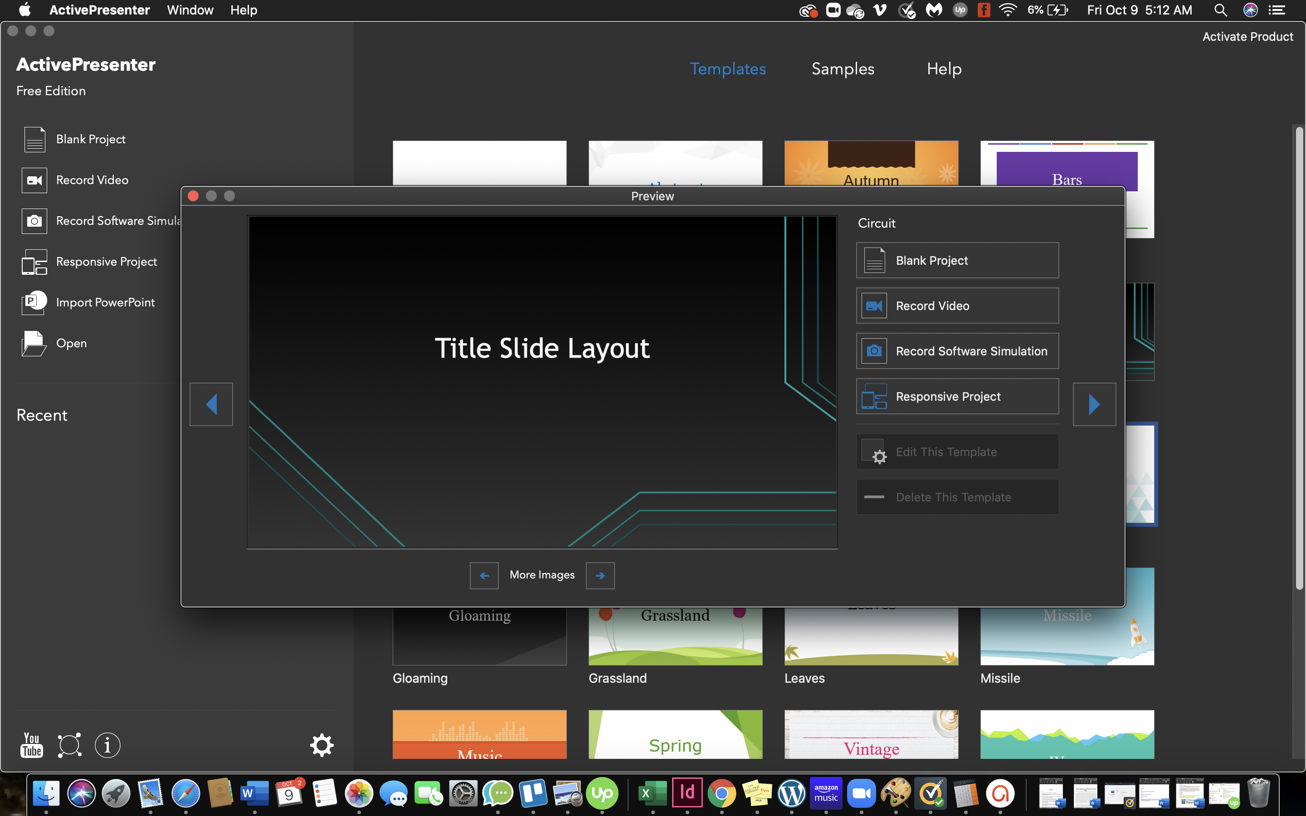Click Activate Product link
The width and height of the screenshot is (1306, 816).
tap(1248, 37)
